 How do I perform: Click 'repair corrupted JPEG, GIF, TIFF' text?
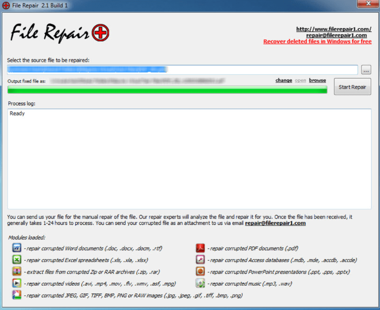[x=133, y=295]
